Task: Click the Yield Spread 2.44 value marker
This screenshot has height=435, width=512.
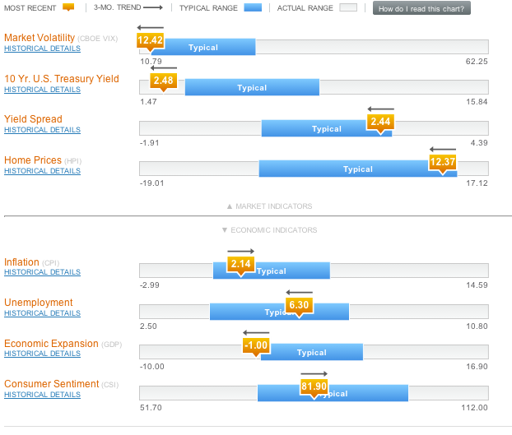Action: point(380,122)
